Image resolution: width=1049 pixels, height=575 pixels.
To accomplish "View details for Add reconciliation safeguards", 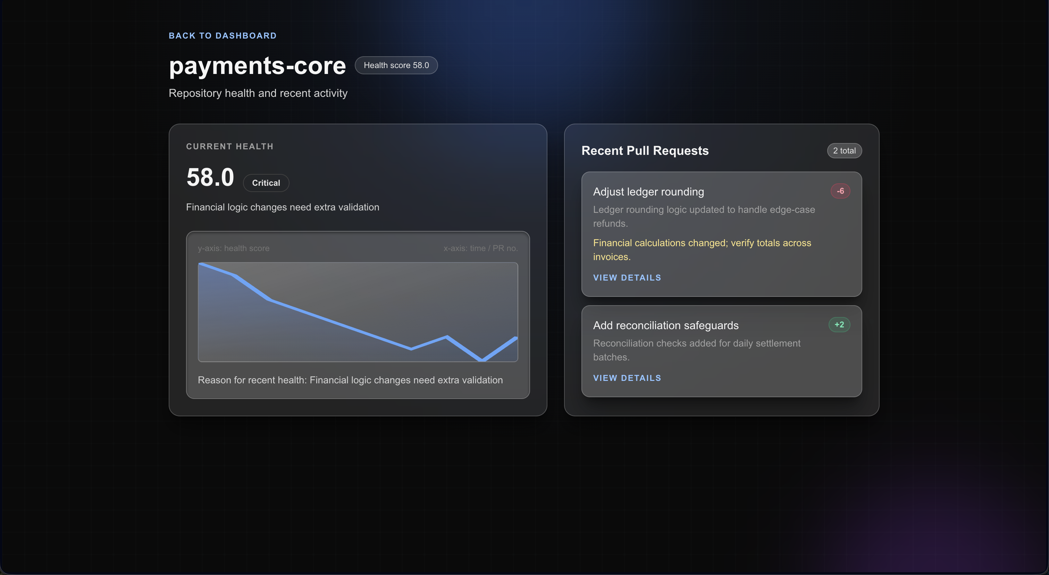I will pos(627,378).
